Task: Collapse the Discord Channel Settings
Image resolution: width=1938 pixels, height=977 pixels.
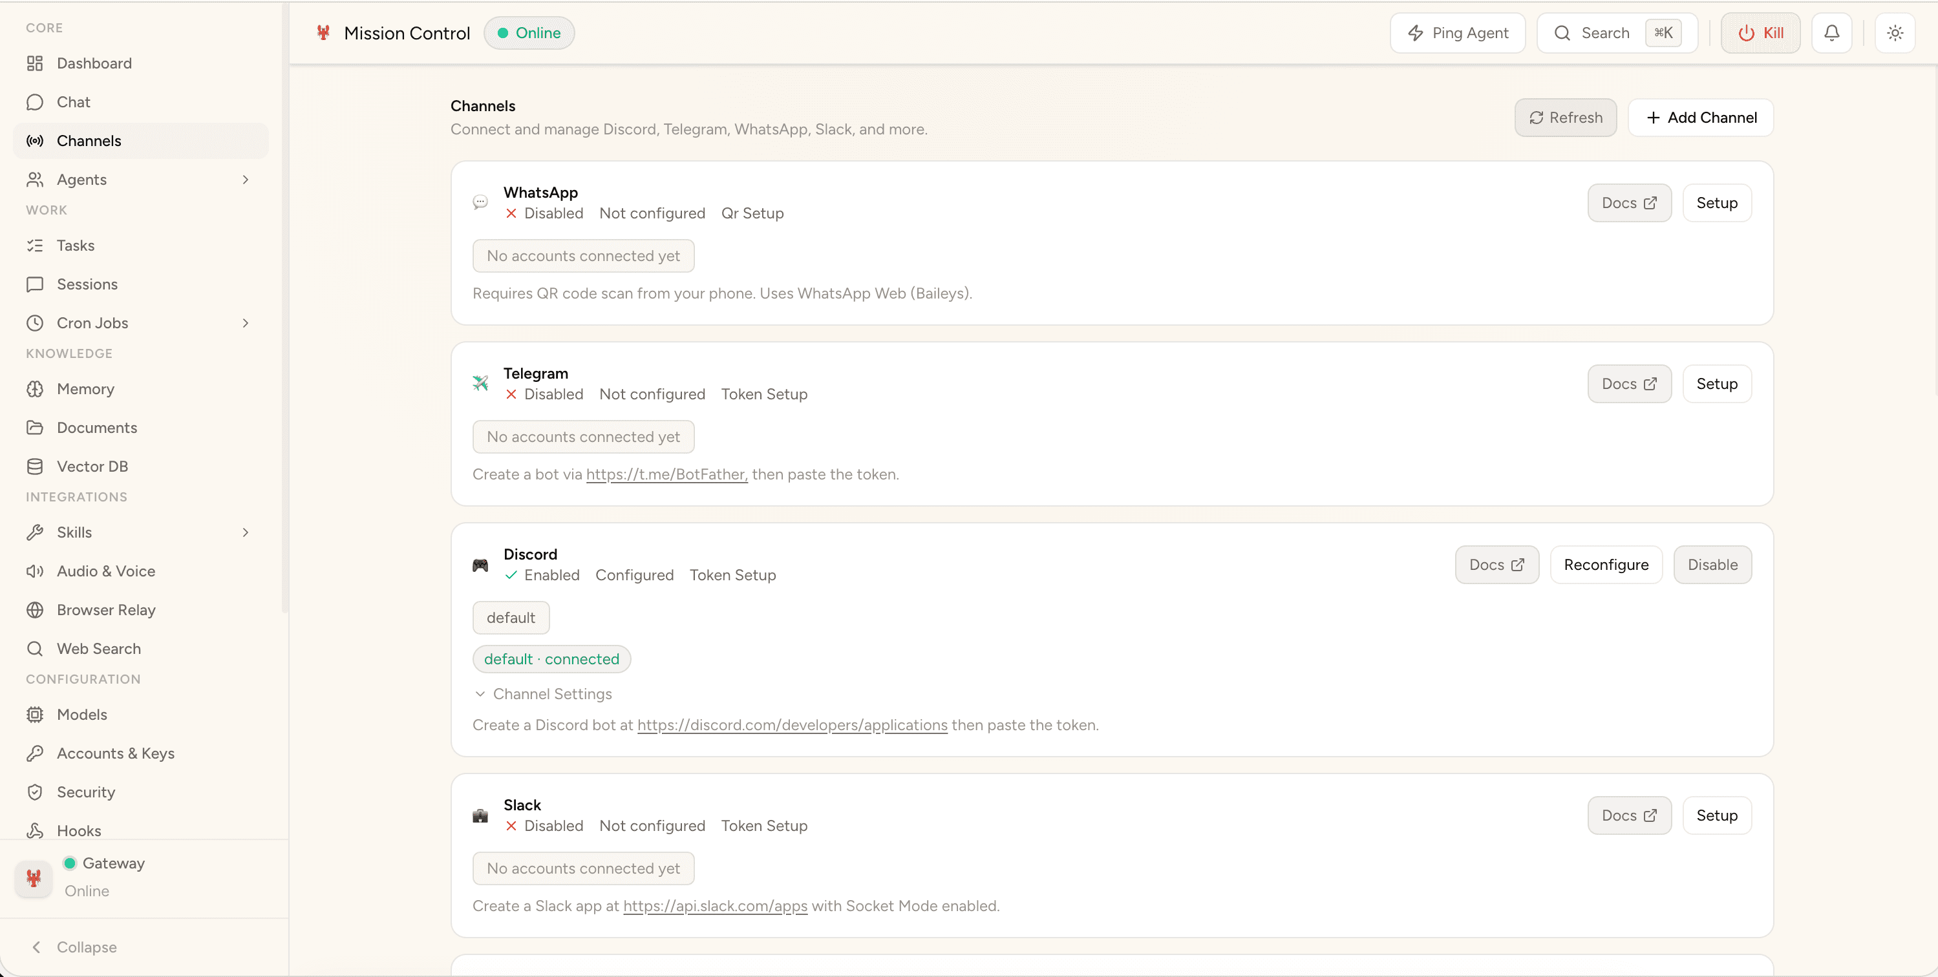Action: [x=544, y=693]
